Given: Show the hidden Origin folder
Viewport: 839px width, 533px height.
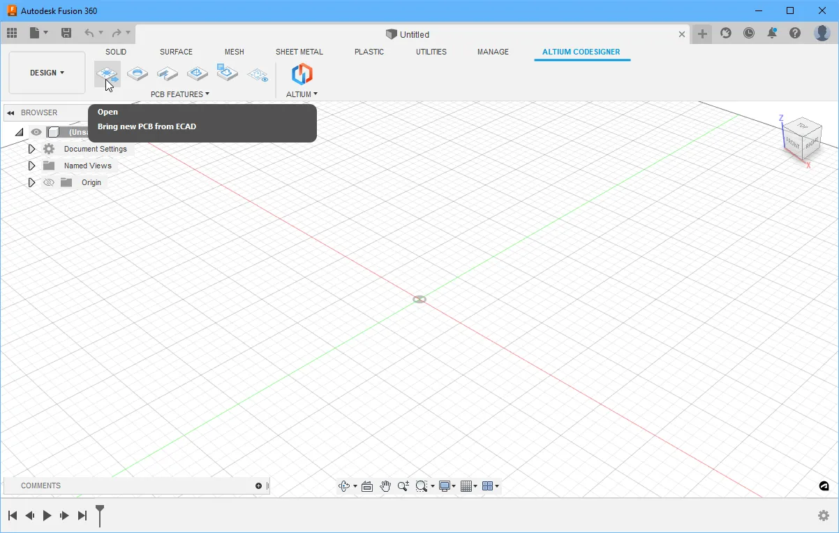Looking at the screenshot, I should 49,182.
